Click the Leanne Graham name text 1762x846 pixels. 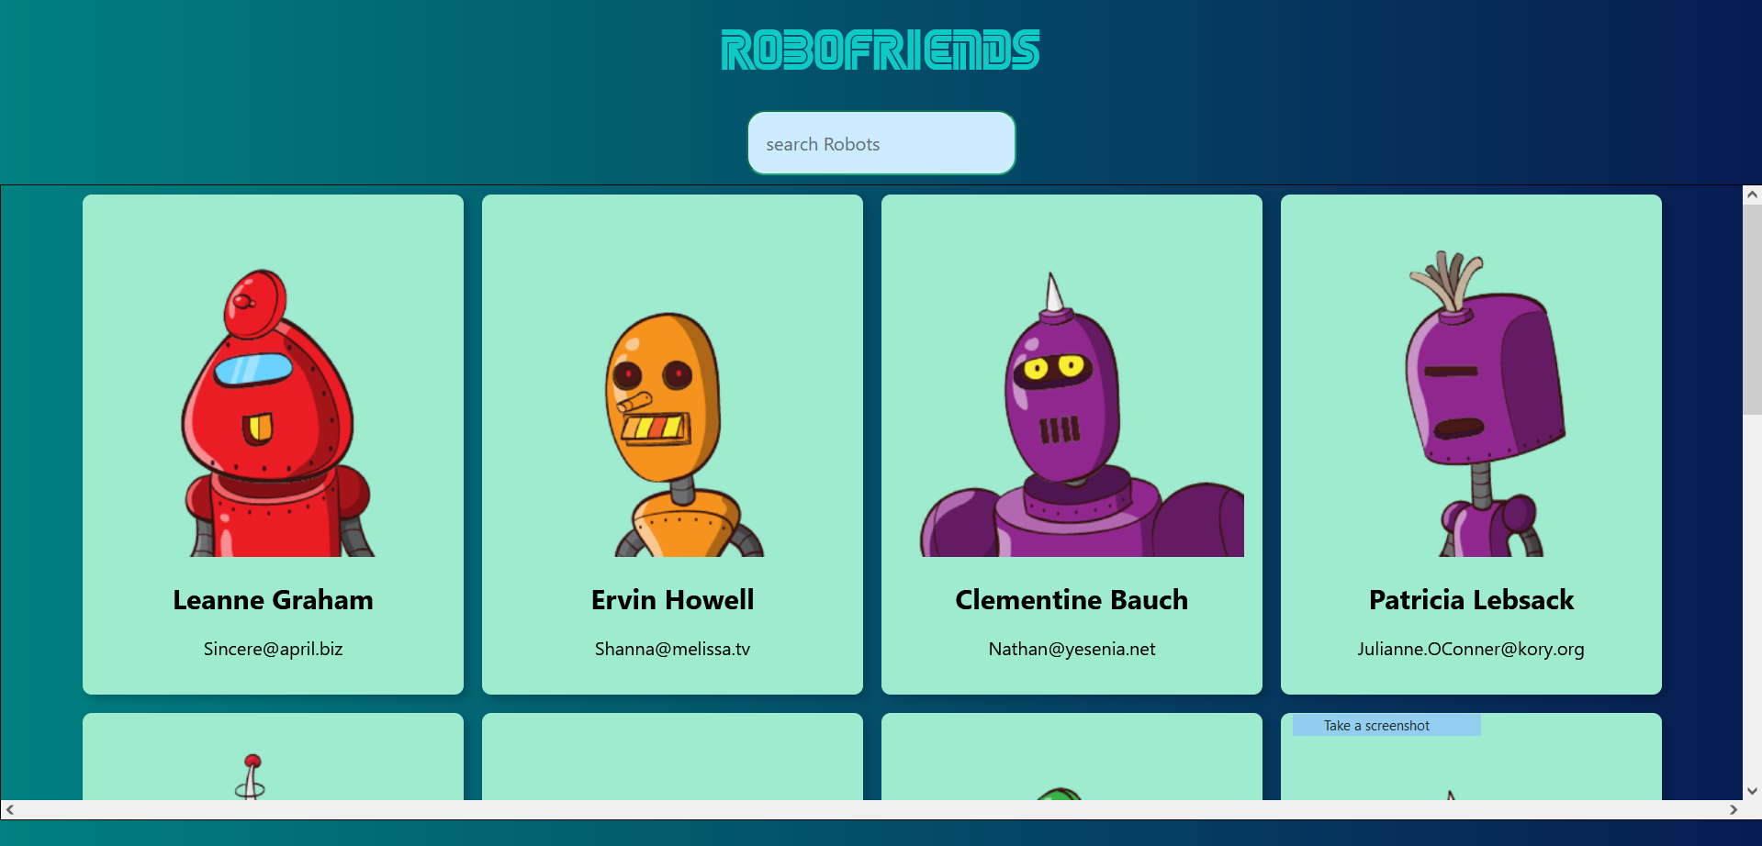(x=273, y=600)
